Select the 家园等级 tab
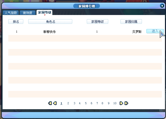The height and width of the screenshot is (119, 166). click(45, 12)
